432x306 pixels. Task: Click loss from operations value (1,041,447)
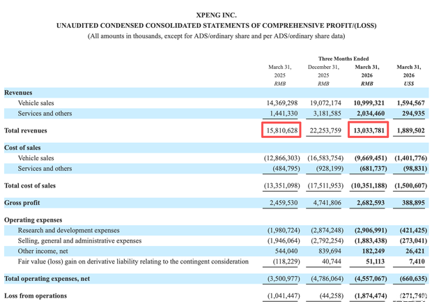tap(284, 296)
